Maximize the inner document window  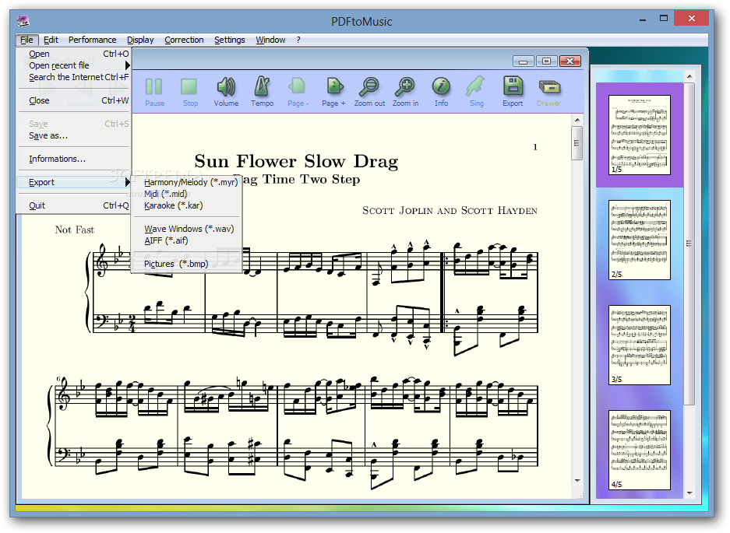(x=547, y=61)
